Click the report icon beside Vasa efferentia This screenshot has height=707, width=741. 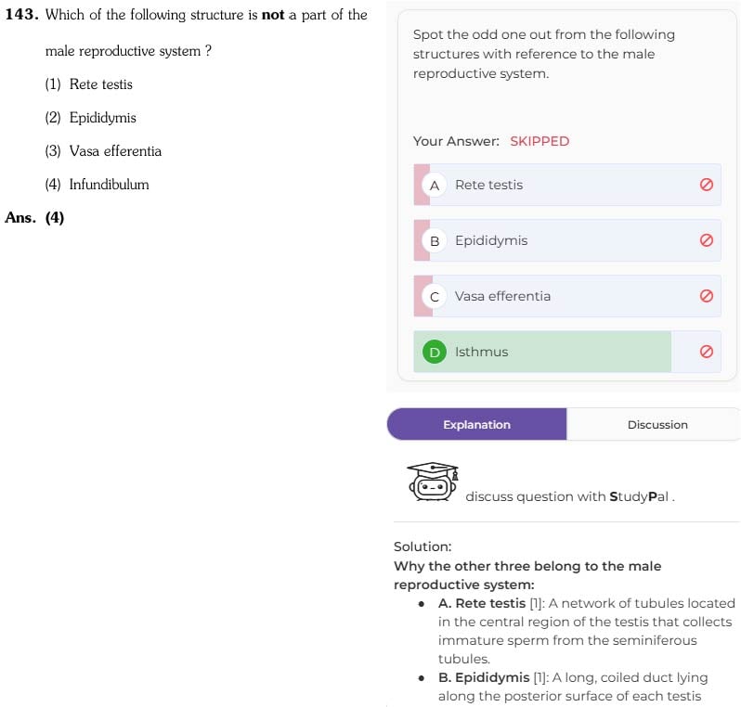pos(706,296)
